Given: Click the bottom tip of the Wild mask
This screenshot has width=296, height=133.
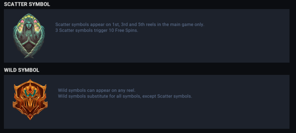Looking at the screenshot, I should (x=30, y=118).
